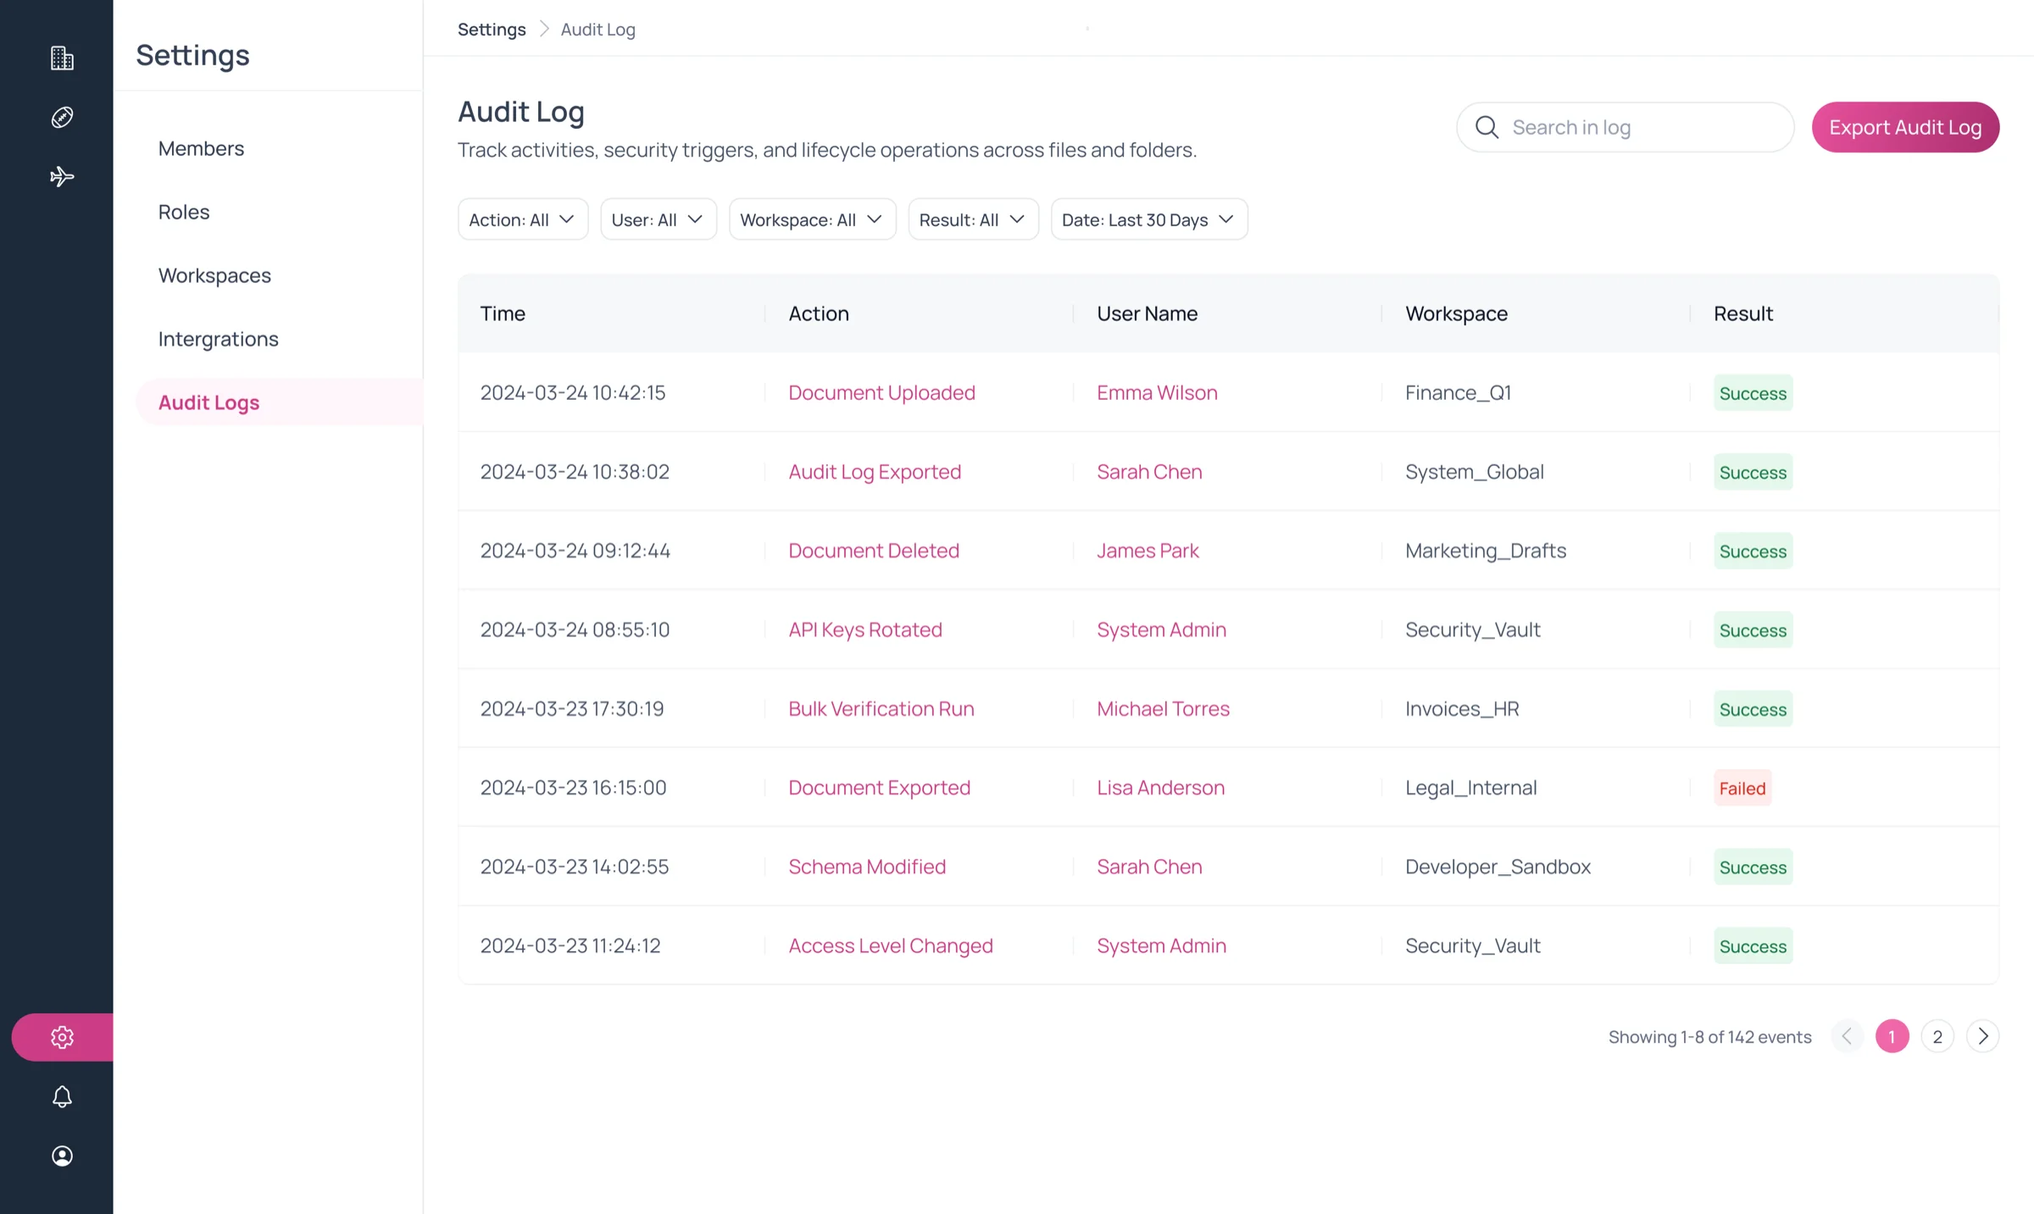Open the building organization icon in sidebar
Image resolution: width=2034 pixels, height=1214 pixels.
(x=62, y=58)
